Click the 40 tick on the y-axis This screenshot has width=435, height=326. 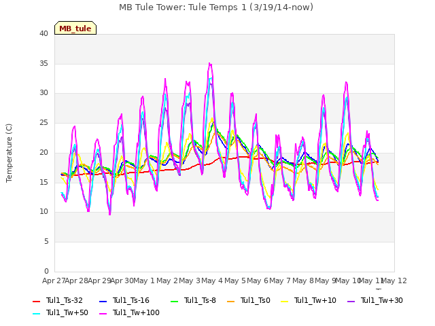[x=43, y=34]
